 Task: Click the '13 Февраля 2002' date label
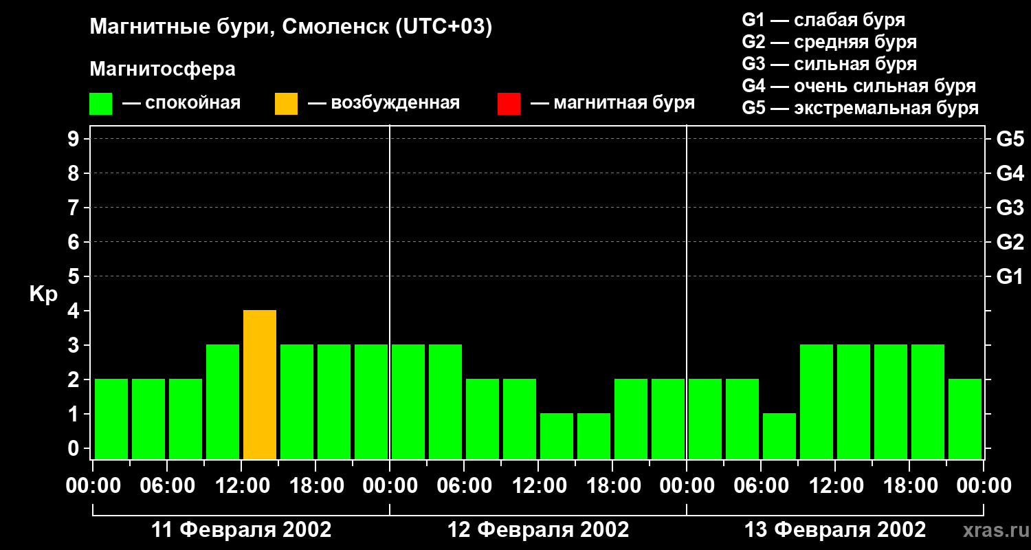pyautogui.click(x=835, y=530)
